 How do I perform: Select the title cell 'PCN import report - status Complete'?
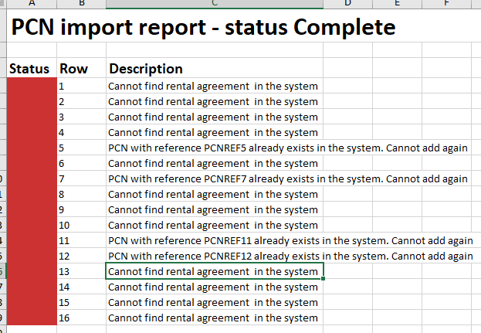203,27
